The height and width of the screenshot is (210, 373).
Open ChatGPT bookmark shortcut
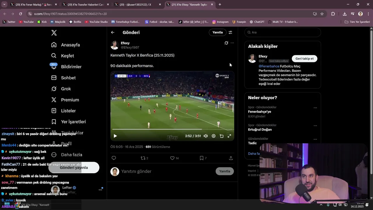point(257,22)
